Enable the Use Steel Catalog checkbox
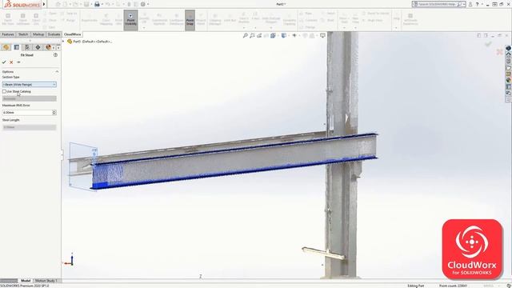The image size is (512, 288). (x=4, y=91)
